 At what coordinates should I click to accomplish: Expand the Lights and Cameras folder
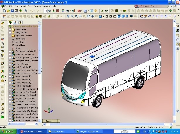(x=10, y=35)
